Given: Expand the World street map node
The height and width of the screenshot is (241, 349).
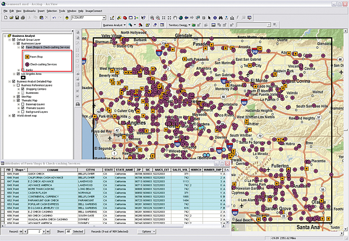Looking at the screenshot, I should coord(10,115).
